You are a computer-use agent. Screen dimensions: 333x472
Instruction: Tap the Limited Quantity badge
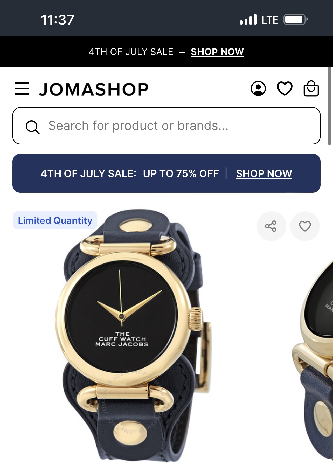(55, 220)
